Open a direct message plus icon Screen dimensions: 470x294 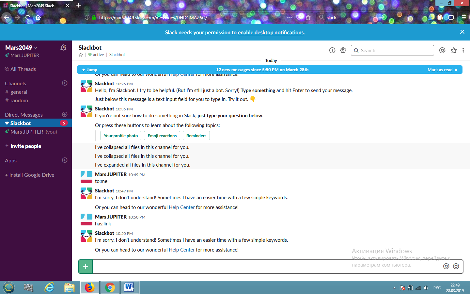(65, 114)
